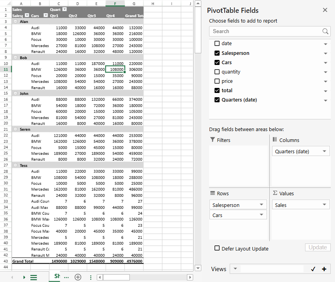The height and width of the screenshot is (282, 335).
Task: Select the Qtr3 column header cell
Action: [96, 16]
